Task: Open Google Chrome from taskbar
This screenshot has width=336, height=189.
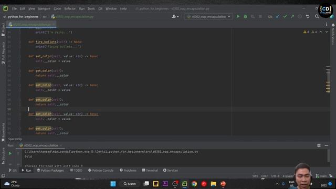Action: 194,184
